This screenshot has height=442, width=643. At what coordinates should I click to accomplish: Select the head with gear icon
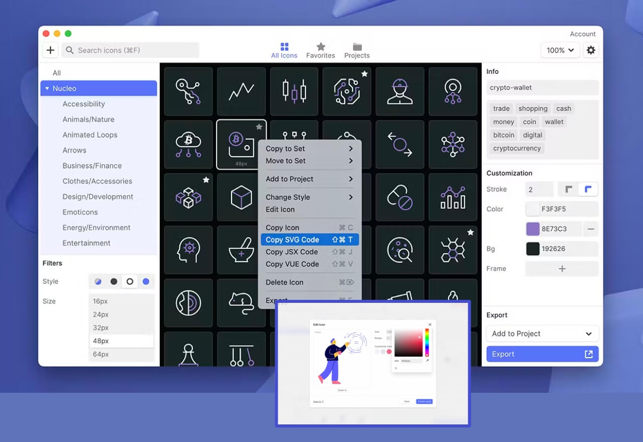tap(188, 250)
